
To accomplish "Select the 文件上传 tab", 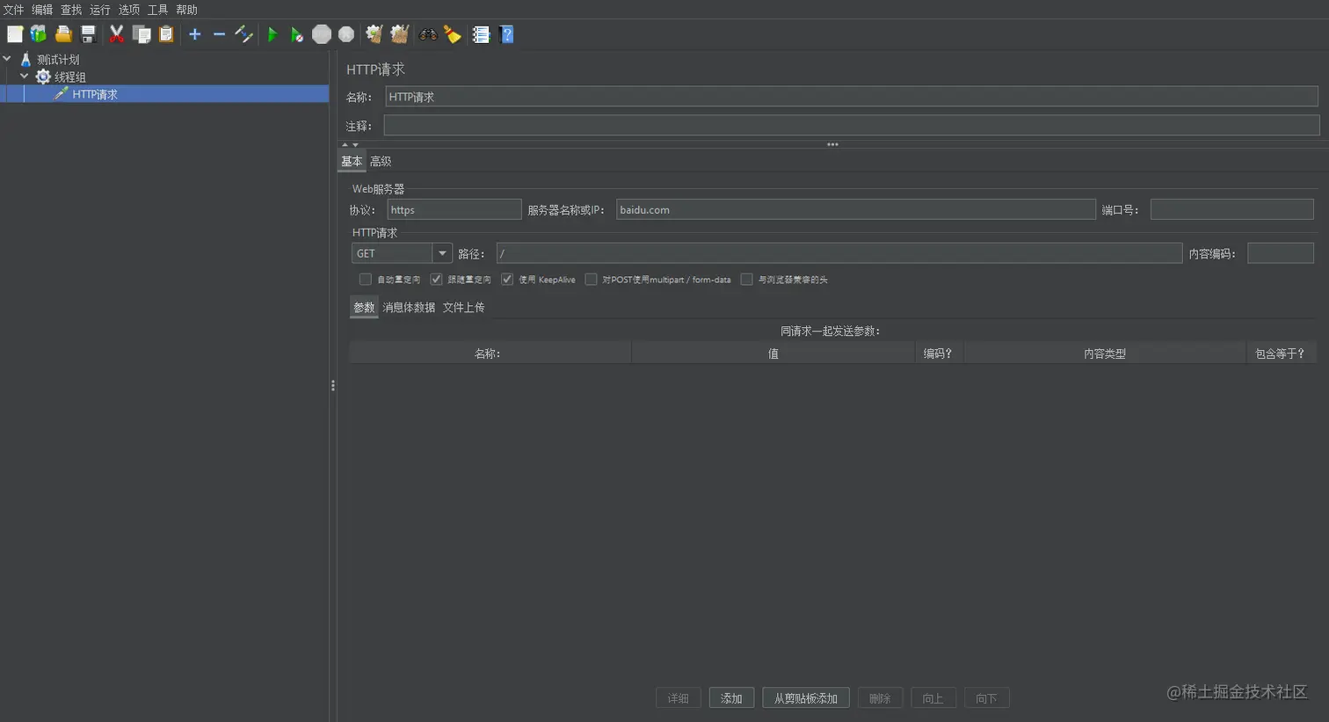I will click(x=463, y=307).
